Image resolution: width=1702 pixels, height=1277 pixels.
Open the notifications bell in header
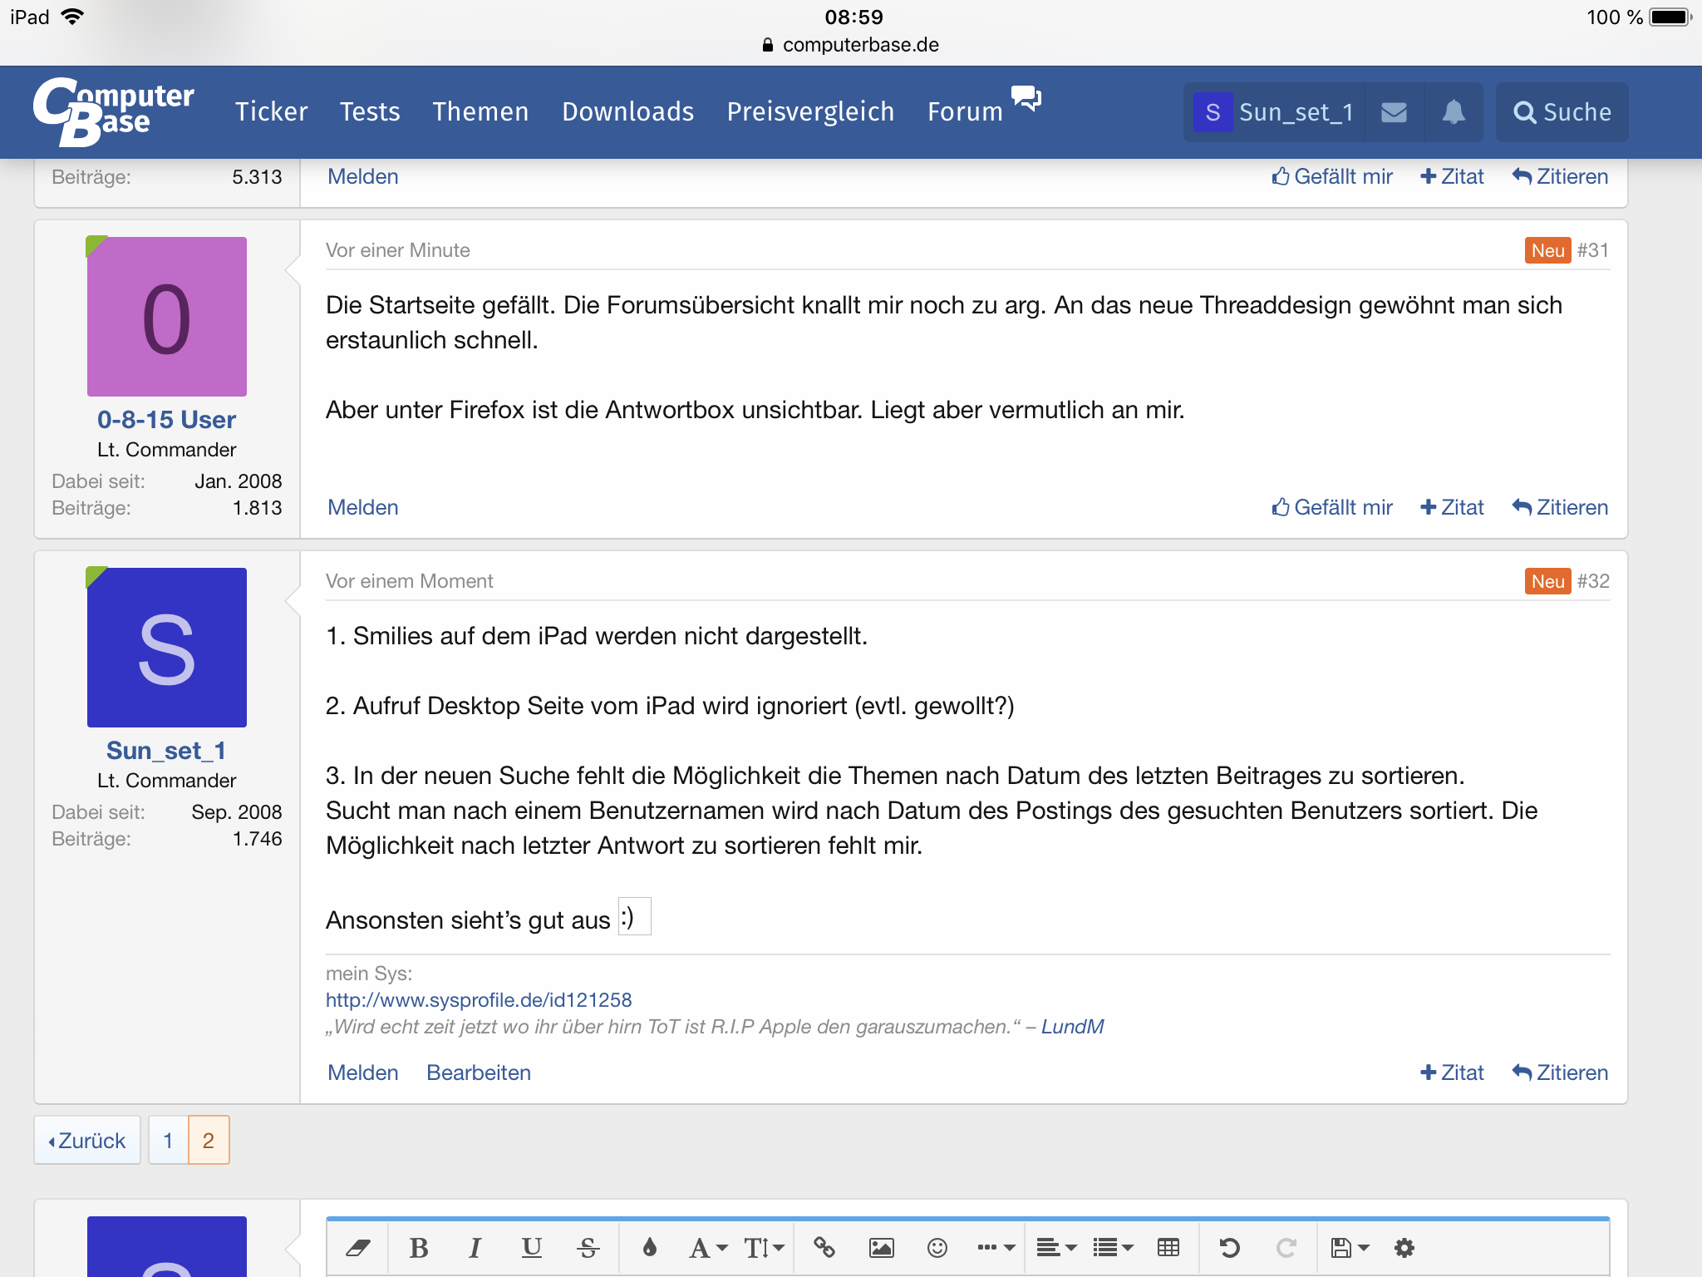tap(1453, 112)
